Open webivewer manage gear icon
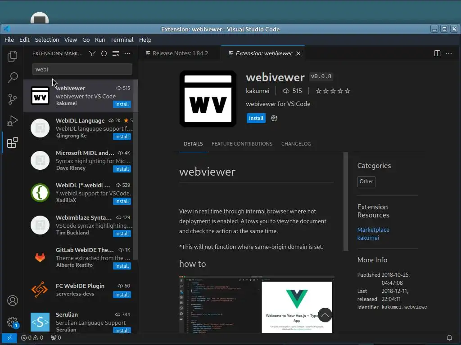Screen dimensions: 461x345 tap(274, 118)
